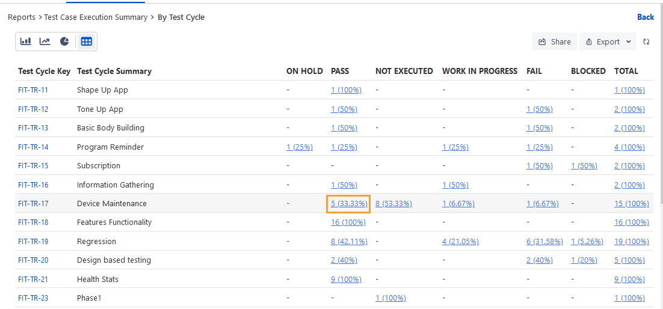Go Back to previous page
This screenshot has height=309, width=663.
646,17
